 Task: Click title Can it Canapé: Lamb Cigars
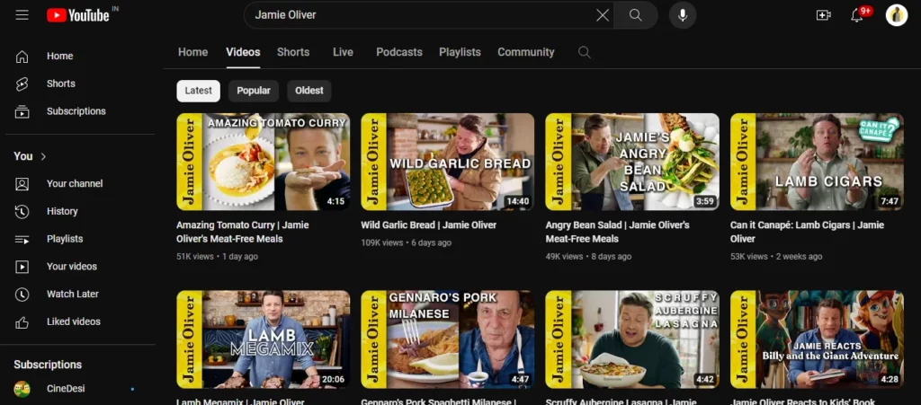point(807,232)
